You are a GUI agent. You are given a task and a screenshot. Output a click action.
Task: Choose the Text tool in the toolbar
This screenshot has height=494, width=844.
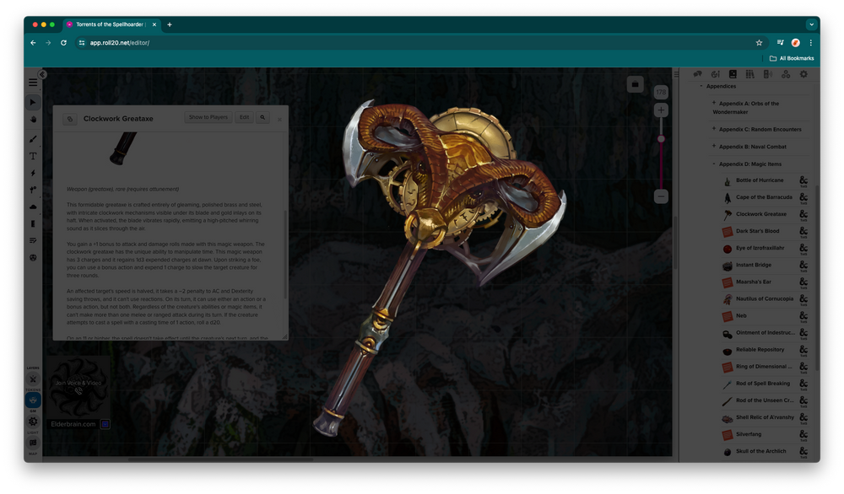pos(33,156)
